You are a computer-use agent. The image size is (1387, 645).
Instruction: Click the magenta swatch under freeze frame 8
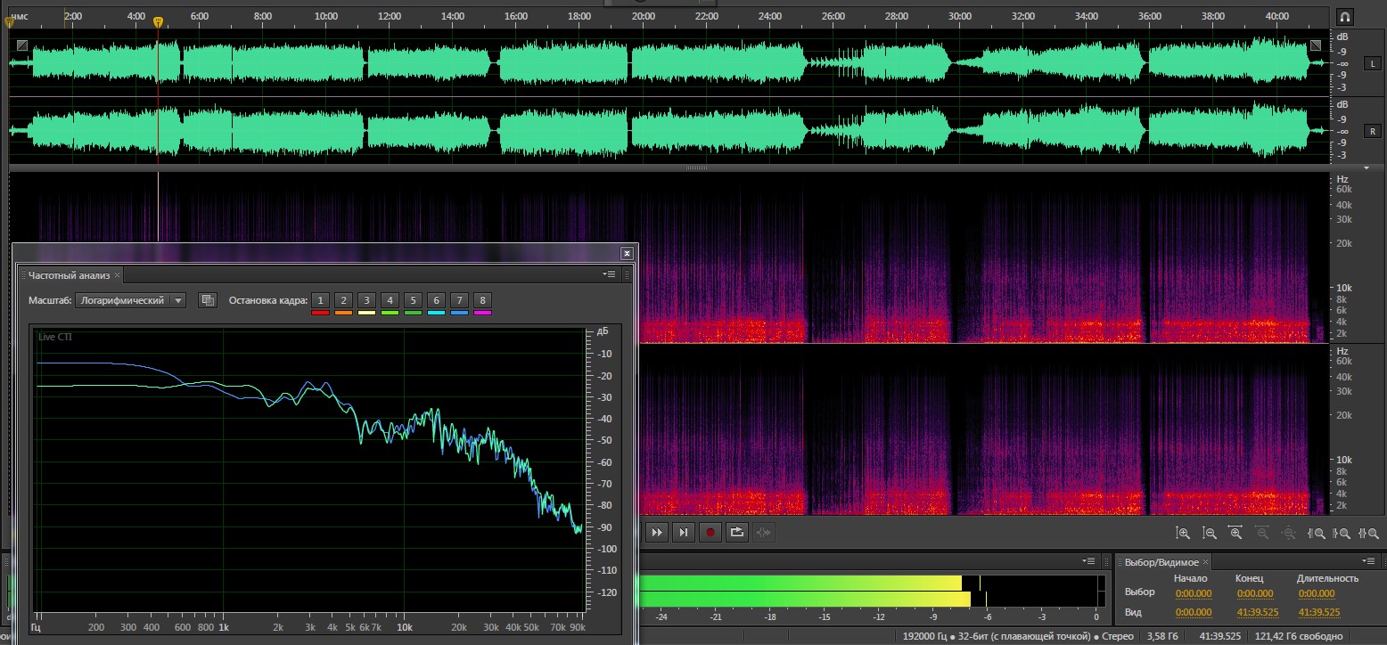click(x=482, y=312)
